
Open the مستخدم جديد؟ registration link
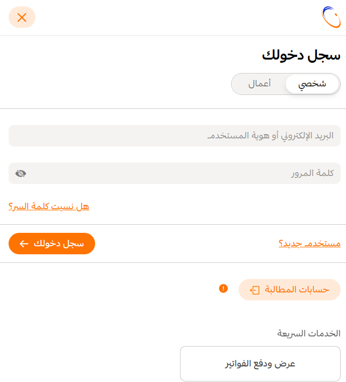(309, 244)
